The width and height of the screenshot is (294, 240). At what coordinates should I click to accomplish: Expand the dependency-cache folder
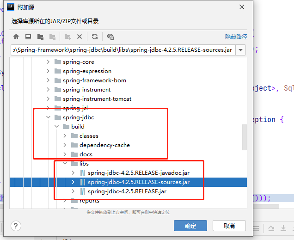[65, 145]
